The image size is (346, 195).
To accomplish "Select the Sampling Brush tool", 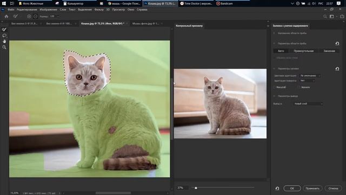I will (x=4, y=29).
